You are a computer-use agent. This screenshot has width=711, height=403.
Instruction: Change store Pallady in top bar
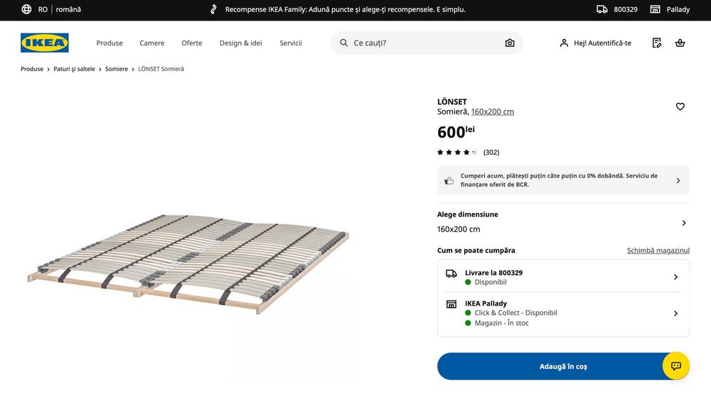coord(678,9)
